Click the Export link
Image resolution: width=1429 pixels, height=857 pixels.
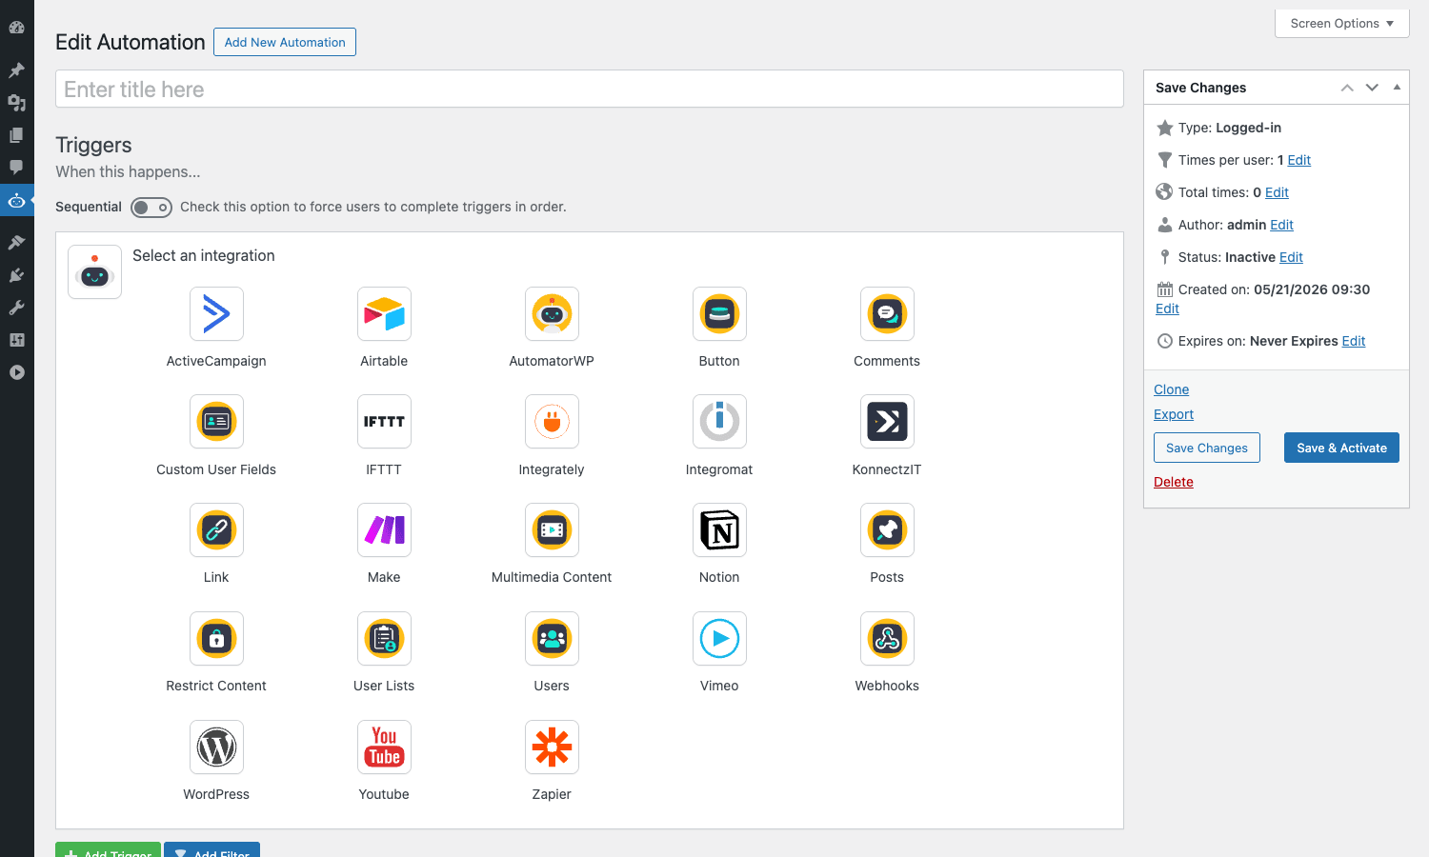pos(1174,414)
